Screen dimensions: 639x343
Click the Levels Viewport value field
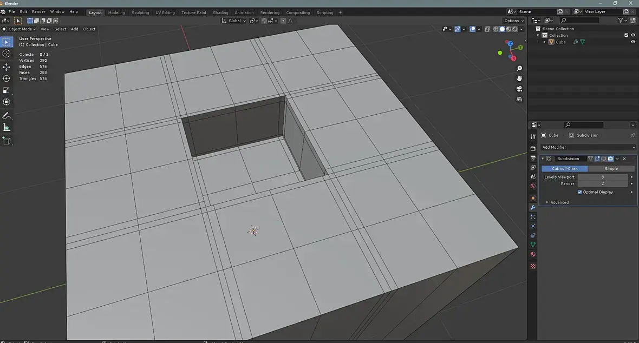(x=602, y=177)
